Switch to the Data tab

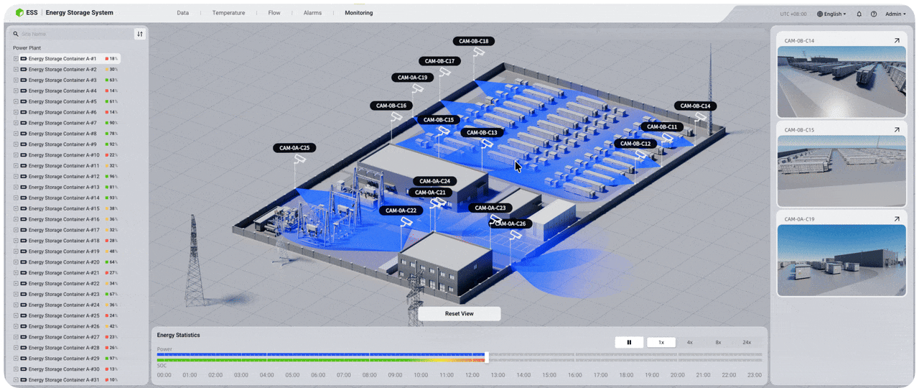[x=183, y=13]
